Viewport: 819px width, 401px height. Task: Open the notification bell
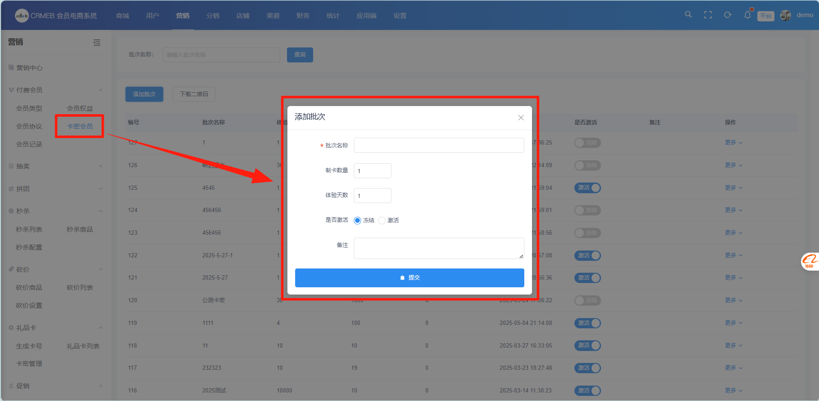(747, 15)
